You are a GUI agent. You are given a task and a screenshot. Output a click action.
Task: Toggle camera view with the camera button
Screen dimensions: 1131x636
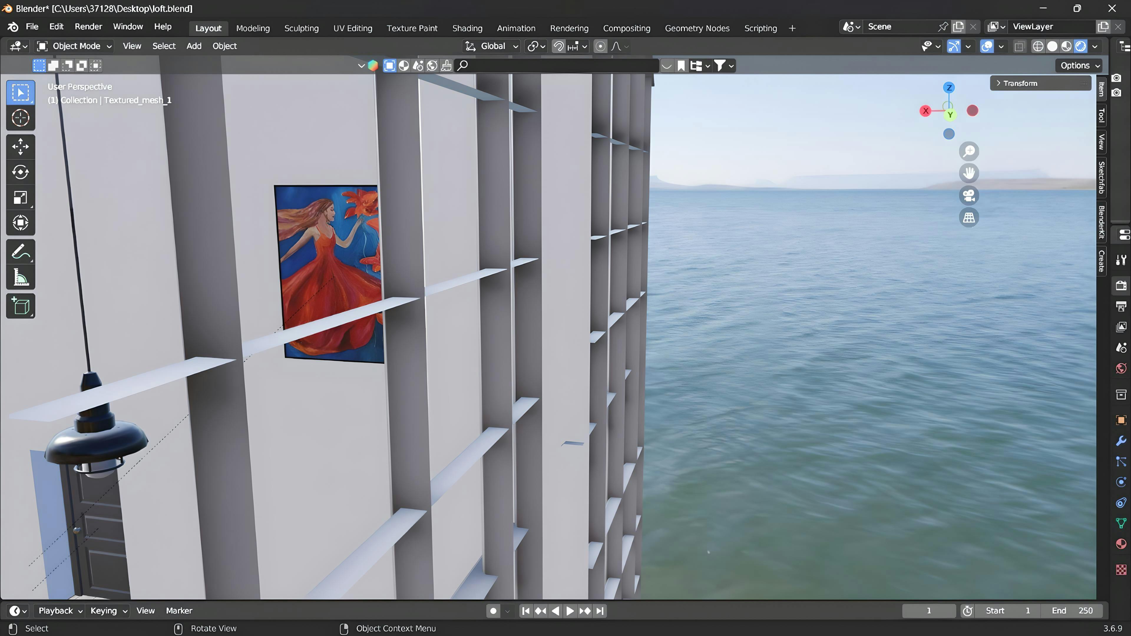coord(969,195)
